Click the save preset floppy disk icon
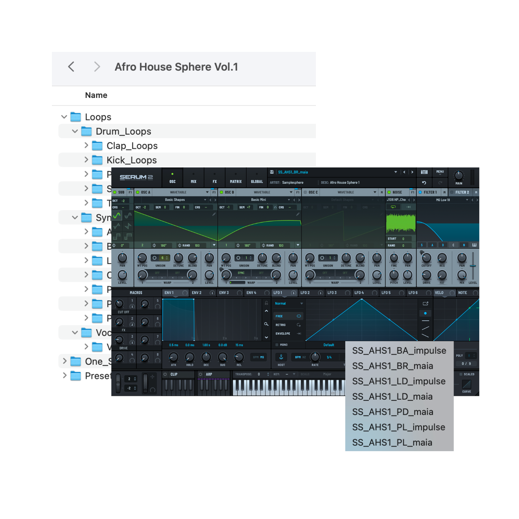519x519 pixels. pos(272,172)
